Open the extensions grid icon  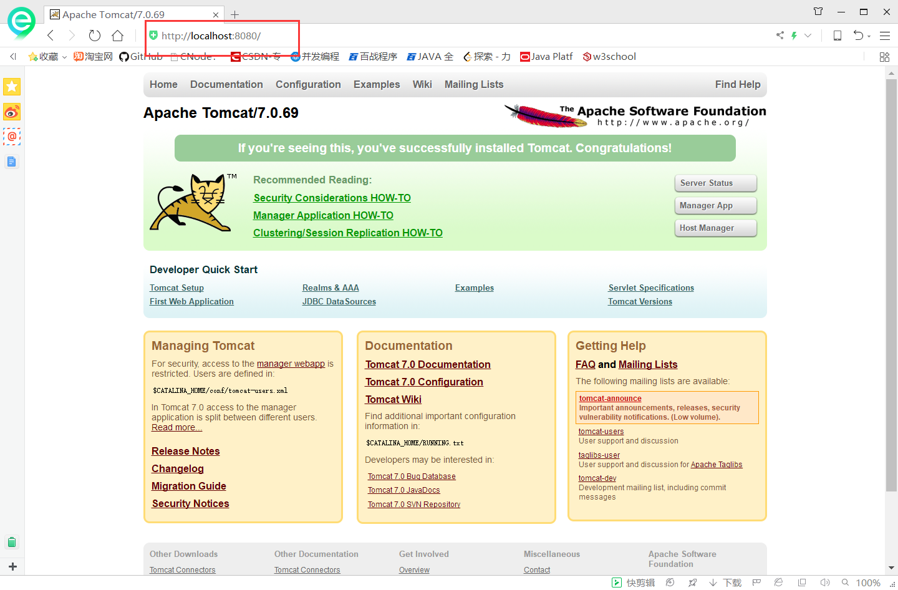[884, 57]
